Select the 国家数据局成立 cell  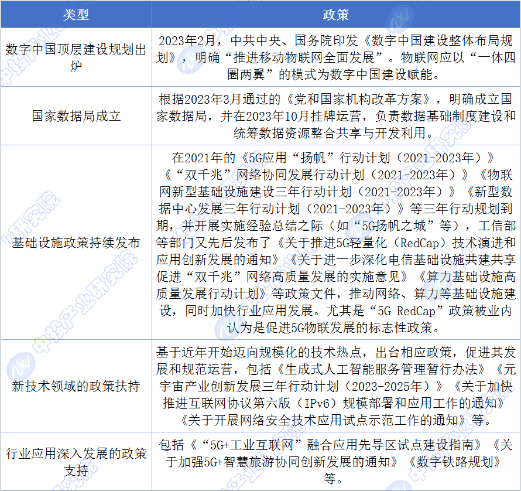tap(76, 116)
